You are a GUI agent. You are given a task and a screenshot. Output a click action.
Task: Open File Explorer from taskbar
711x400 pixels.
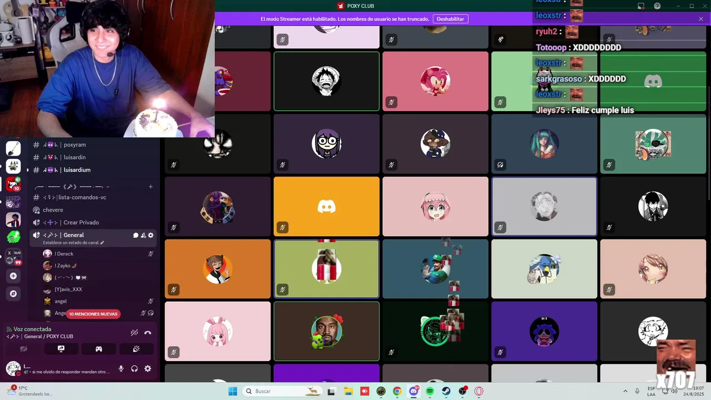(x=348, y=391)
